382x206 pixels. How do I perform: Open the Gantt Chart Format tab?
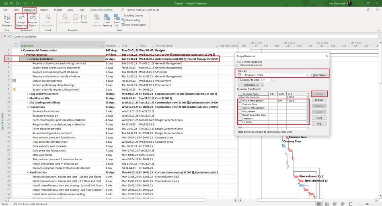coord(101,10)
